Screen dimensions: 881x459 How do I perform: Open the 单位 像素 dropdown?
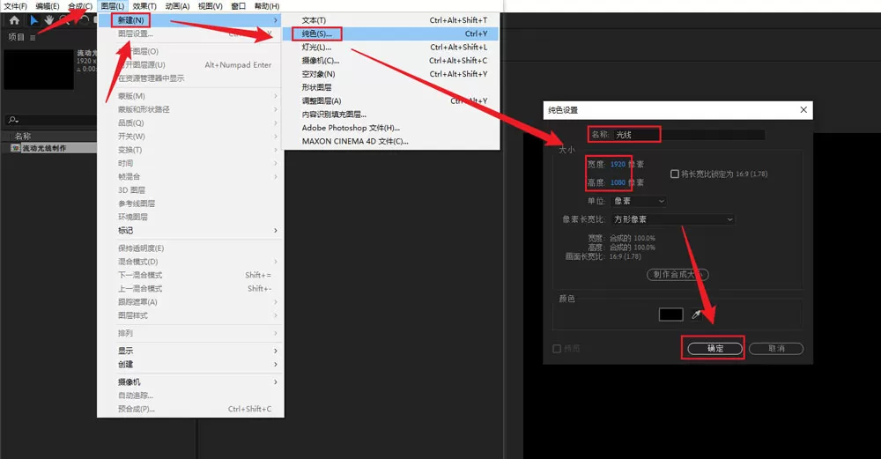639,201
